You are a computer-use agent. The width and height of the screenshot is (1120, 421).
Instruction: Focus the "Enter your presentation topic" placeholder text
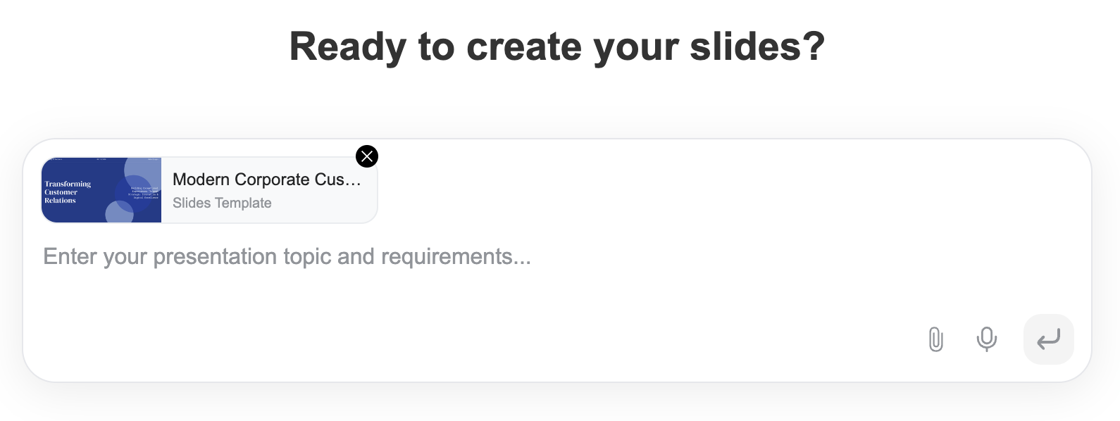[287, 256]
